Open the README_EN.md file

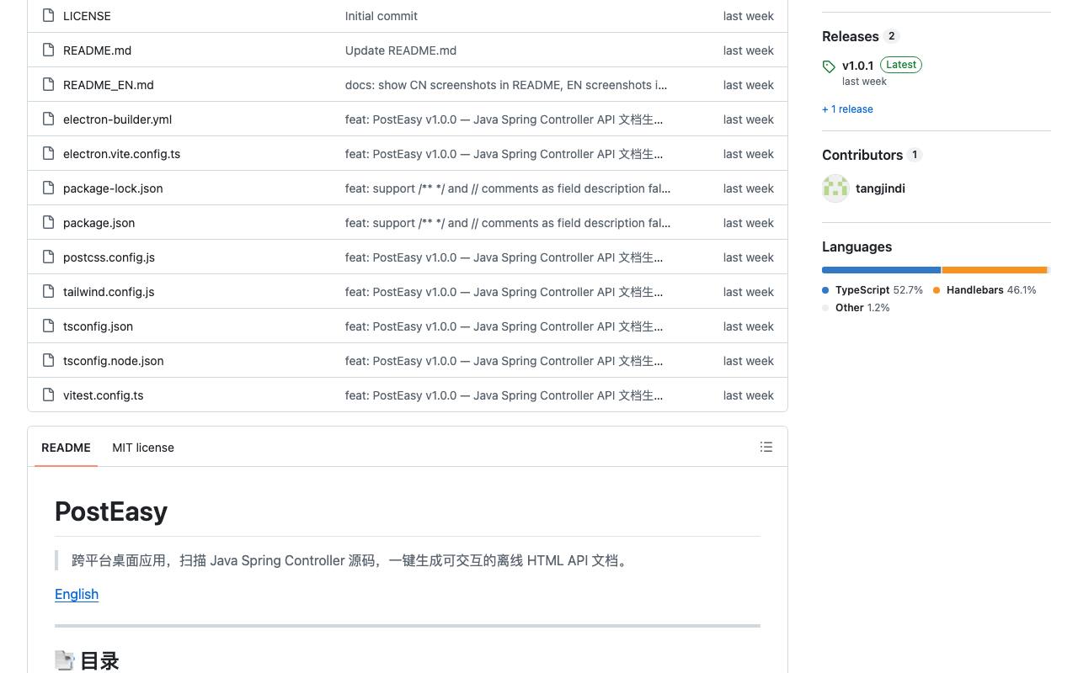[x=109, y=85]
